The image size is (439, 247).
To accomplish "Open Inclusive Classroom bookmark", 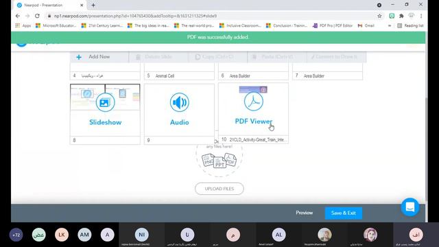I will [x=240, y=25].
